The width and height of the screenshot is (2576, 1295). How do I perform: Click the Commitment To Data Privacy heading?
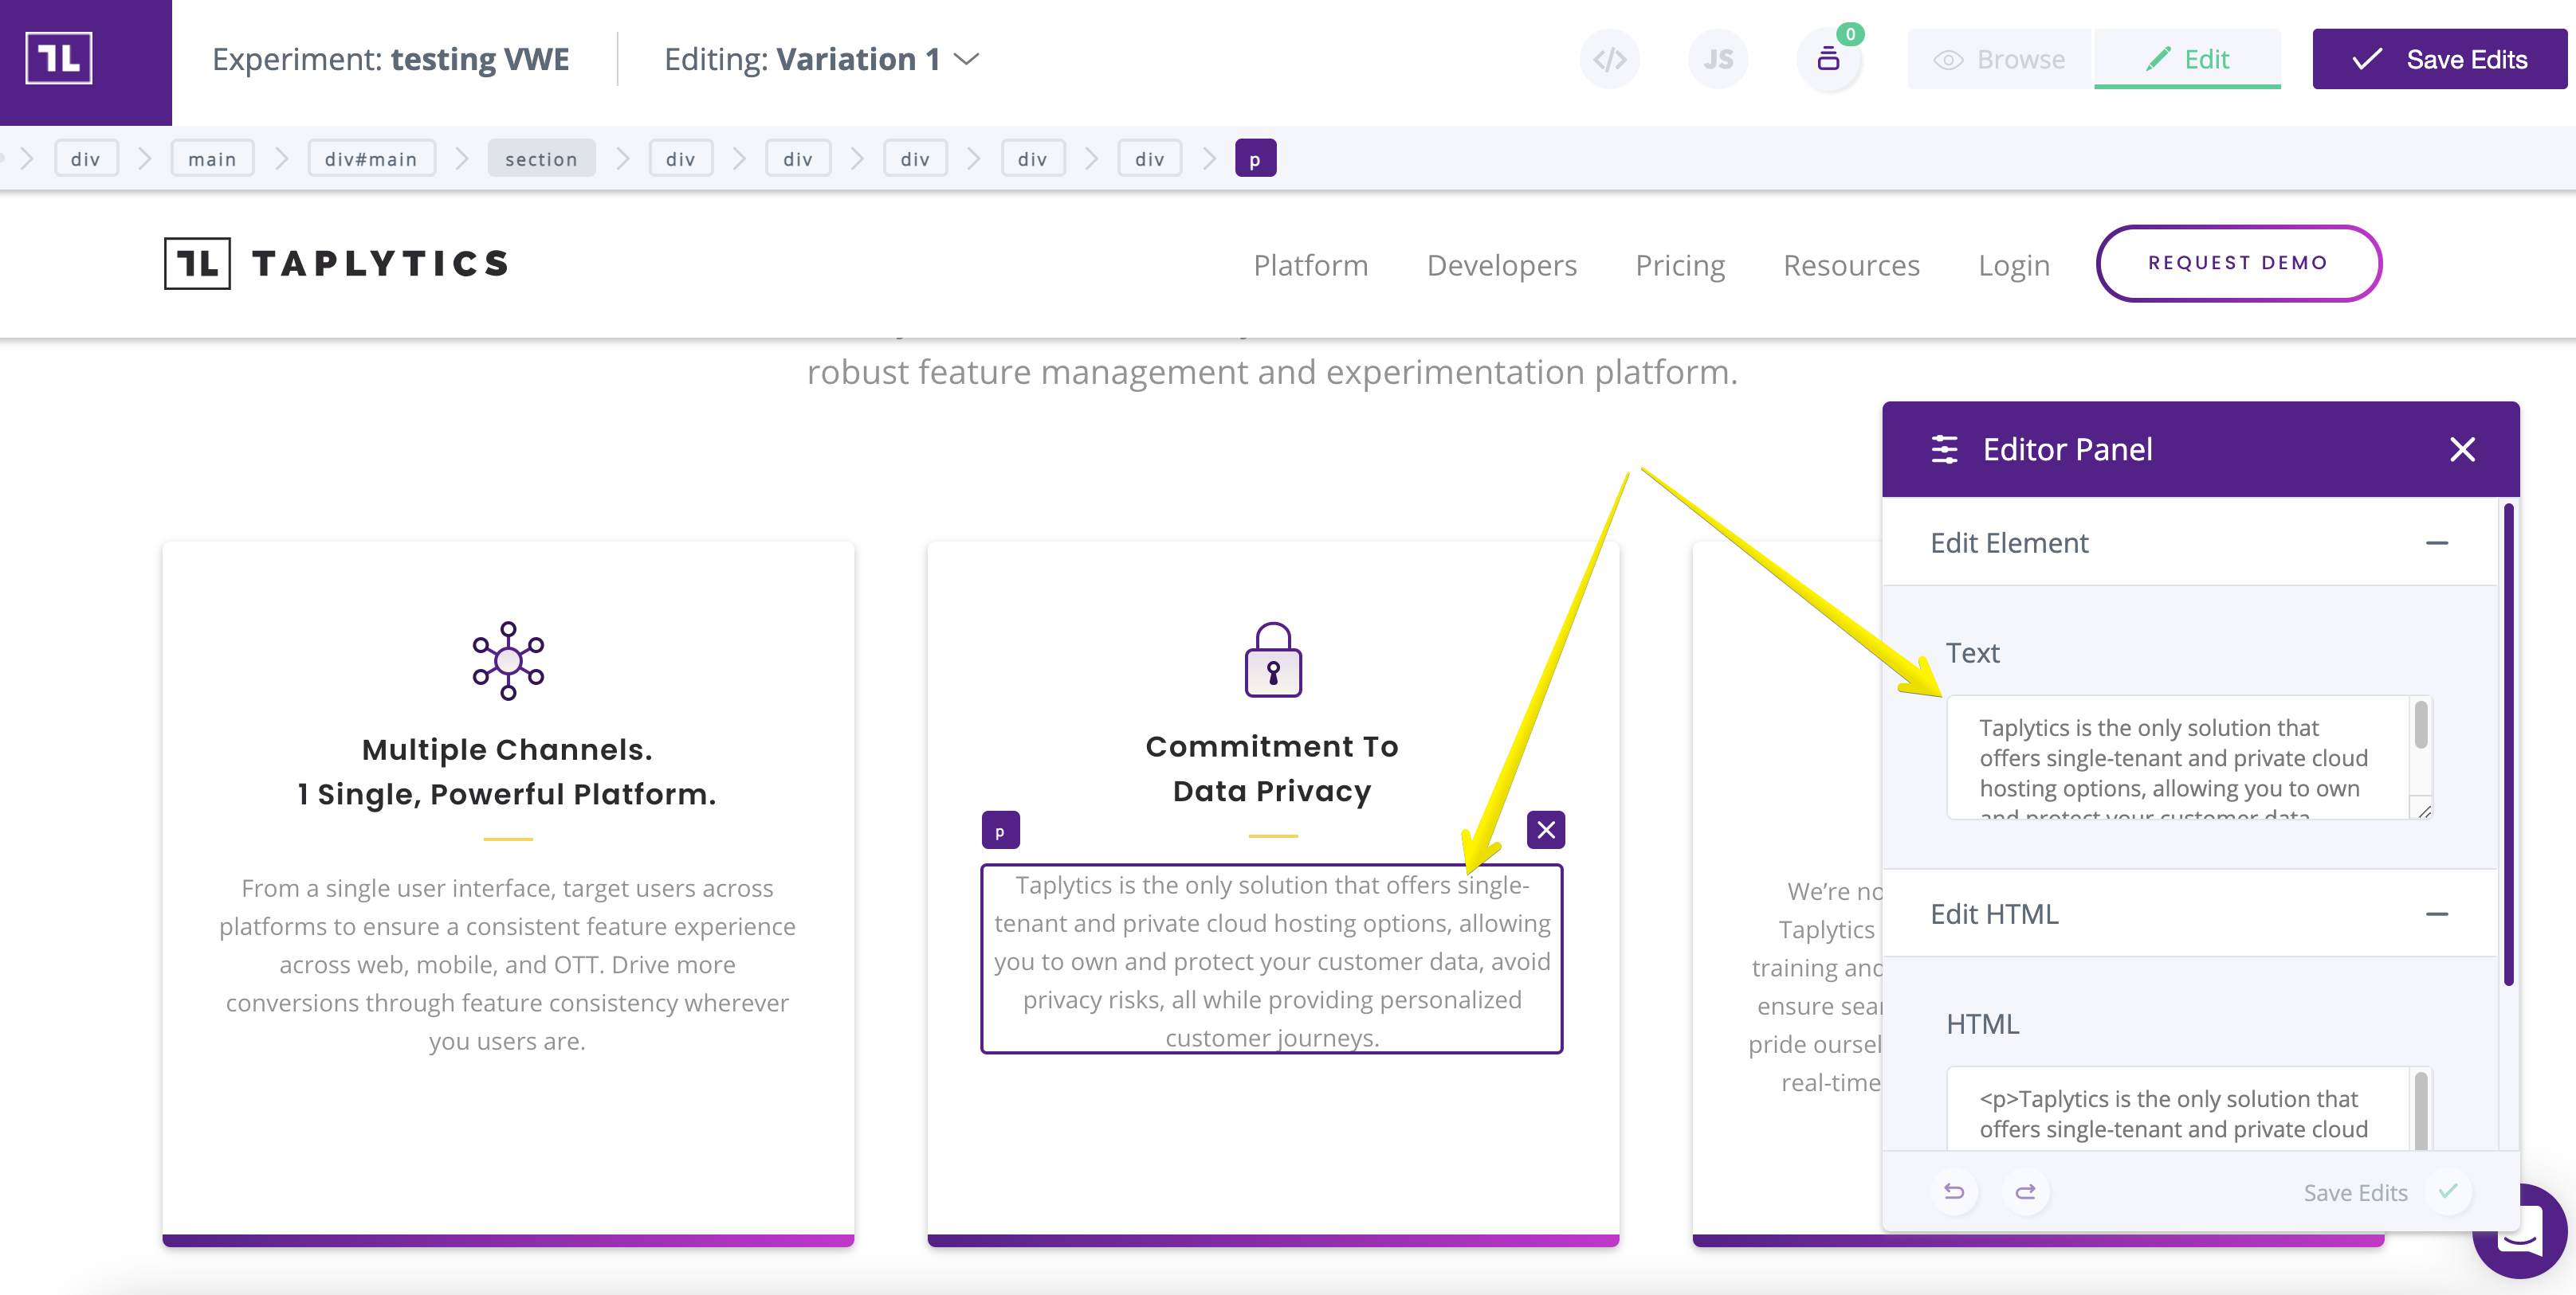coord(1272,769)
